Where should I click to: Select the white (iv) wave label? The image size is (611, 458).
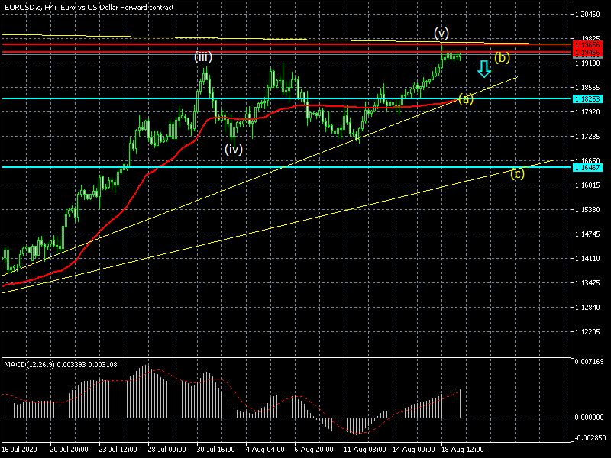pos(234,149)
